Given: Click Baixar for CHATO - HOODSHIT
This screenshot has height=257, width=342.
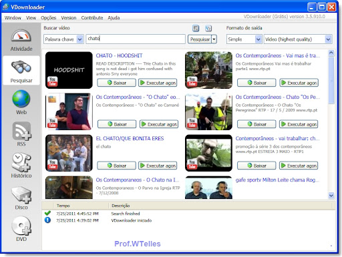Looking at the screenshot, I should pyautogui.click(x=116, y=83).
